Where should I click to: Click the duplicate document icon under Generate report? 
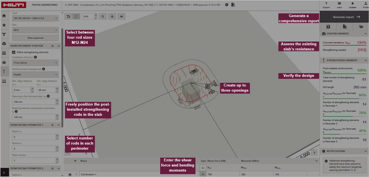pos(344,27)
